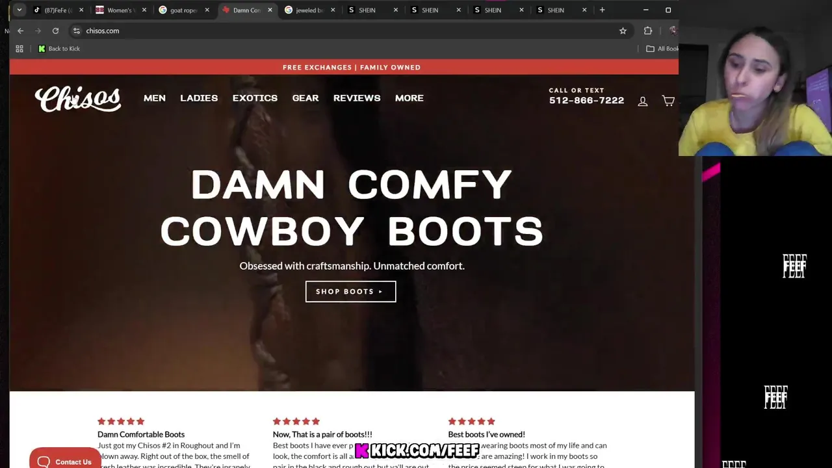Reload the chisos.com page
This screenshot has height=468, width=832.
[55, 31]
